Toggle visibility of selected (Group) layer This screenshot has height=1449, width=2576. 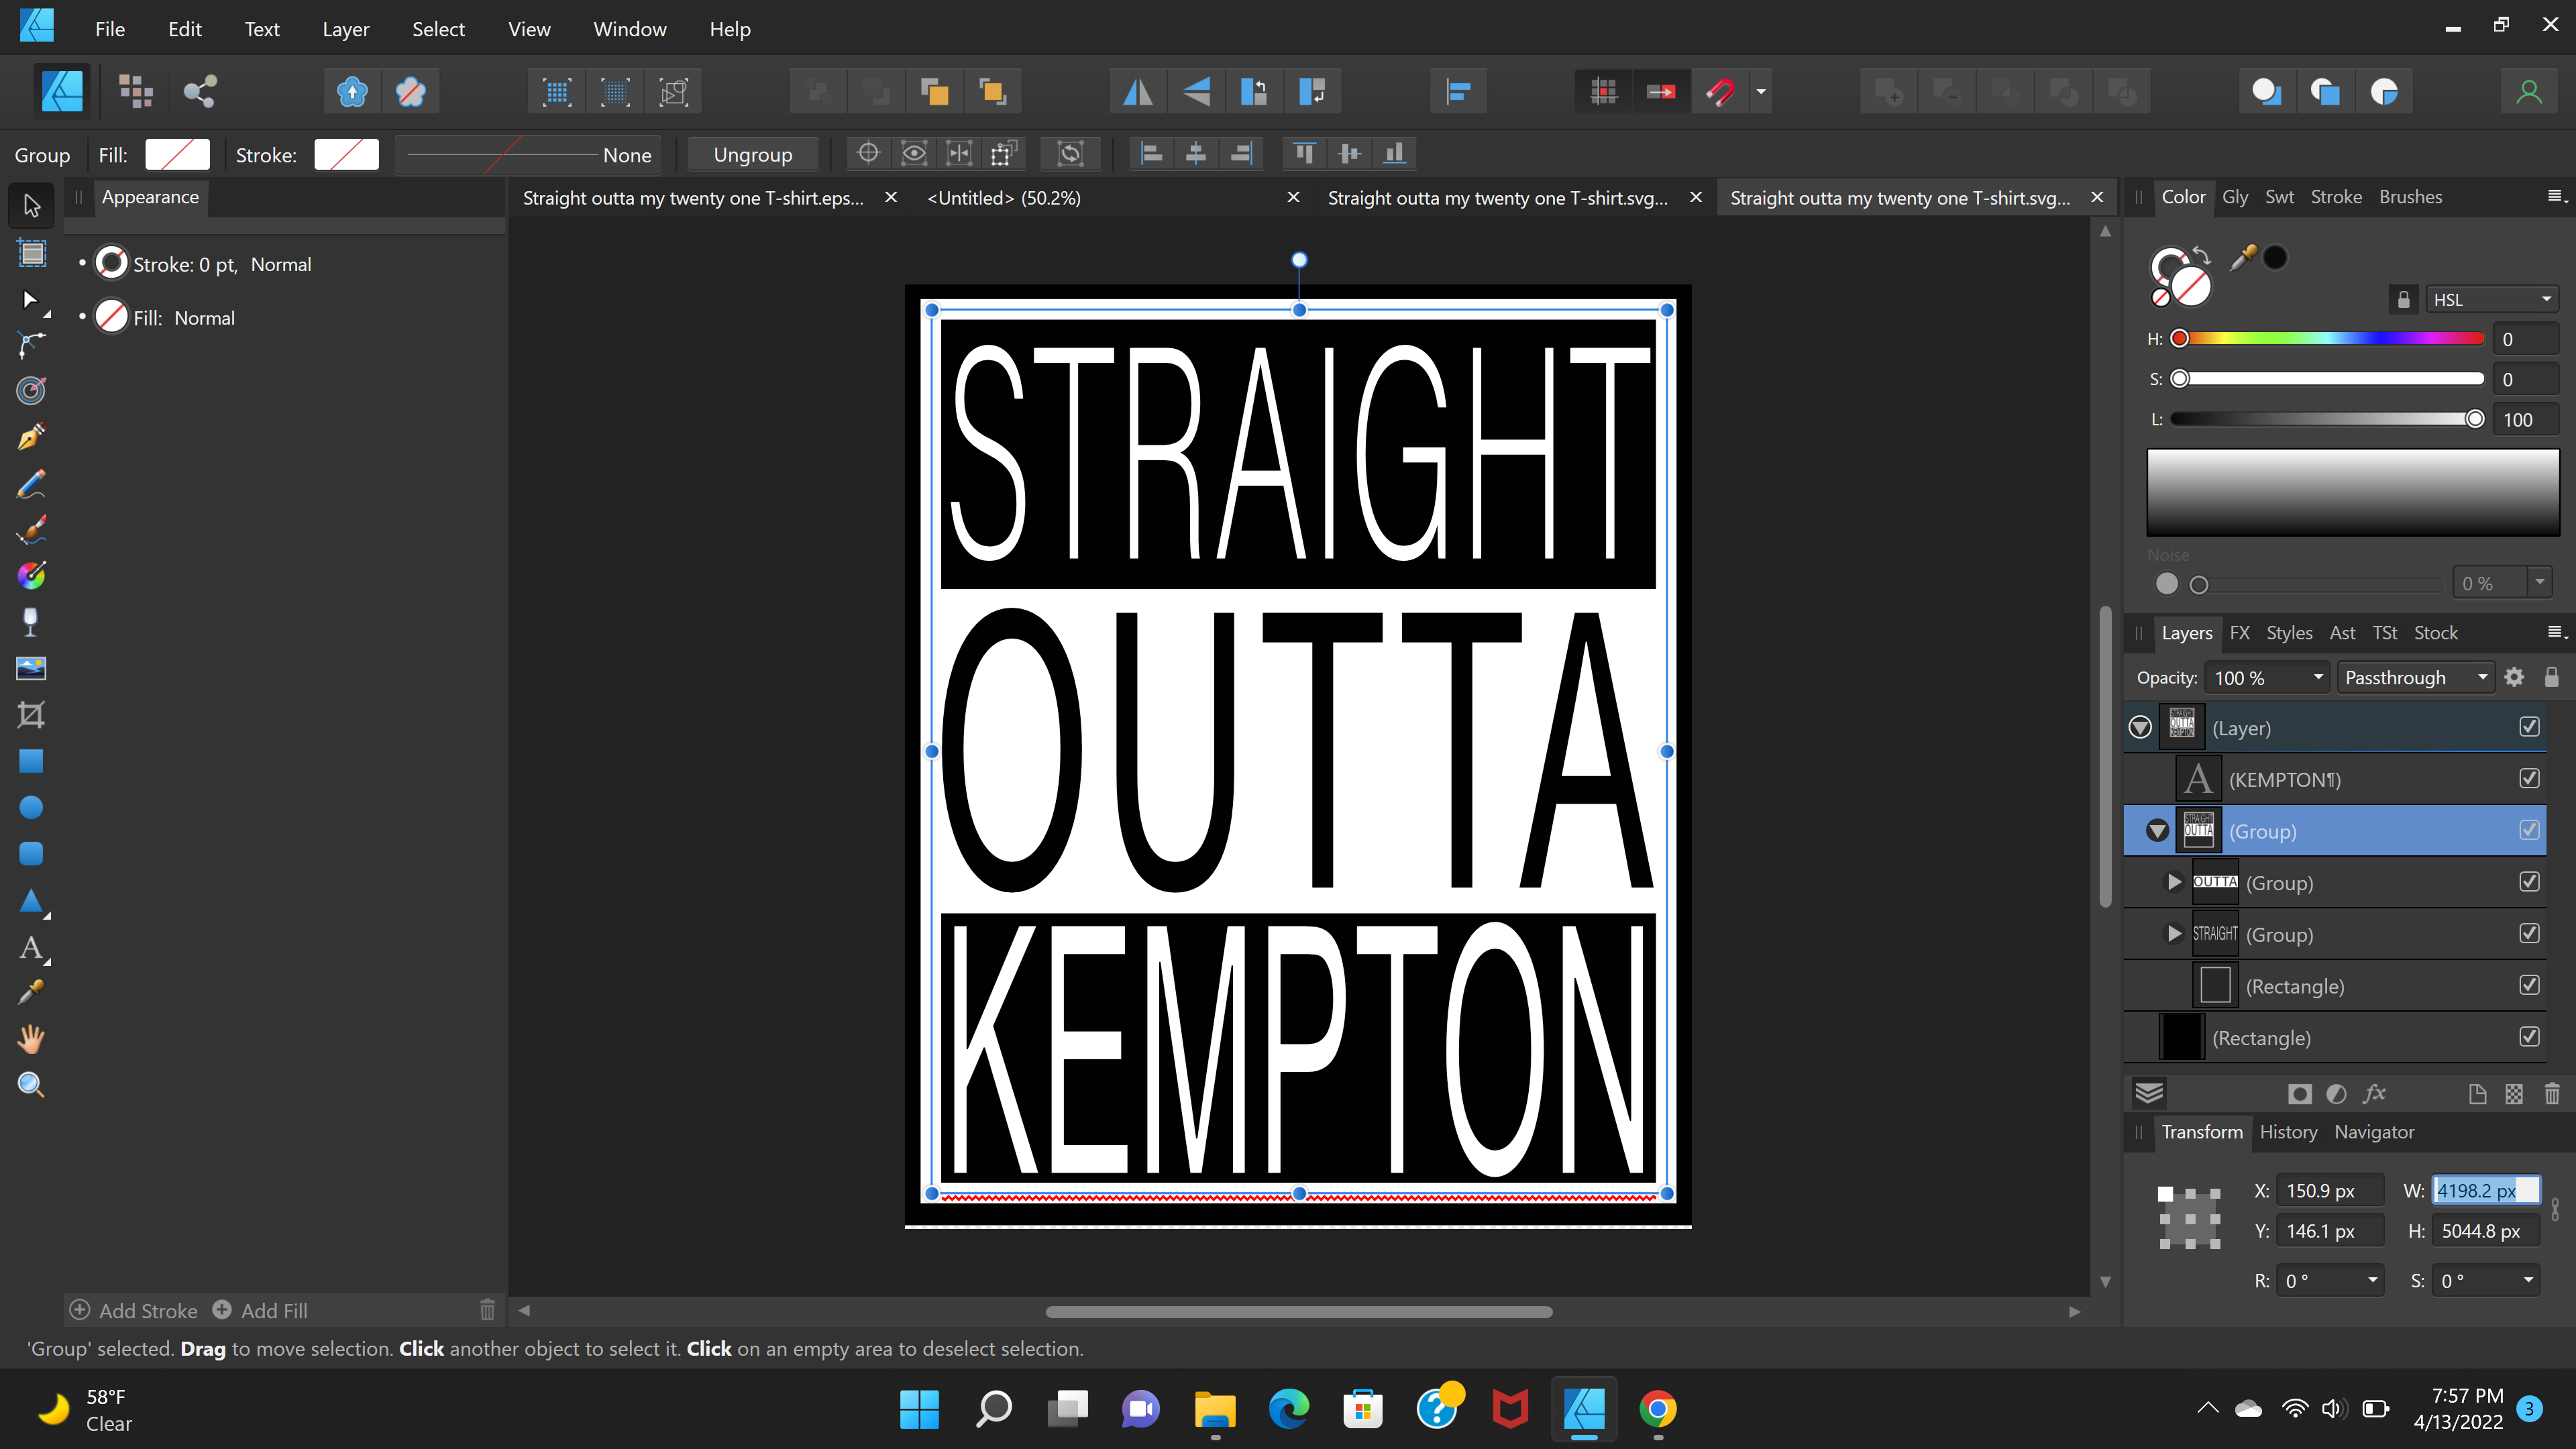click(2530, 830)
